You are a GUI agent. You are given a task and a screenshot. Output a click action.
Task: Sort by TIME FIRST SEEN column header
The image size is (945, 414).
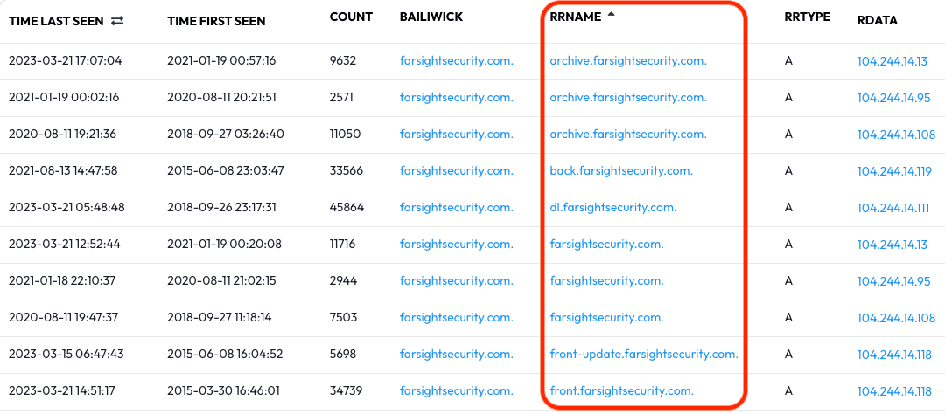coord(216,21)
